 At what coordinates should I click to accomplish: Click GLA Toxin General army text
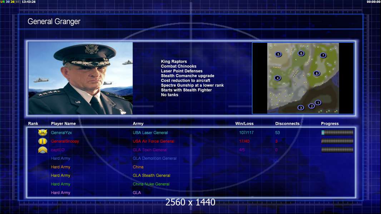[150, 150]
